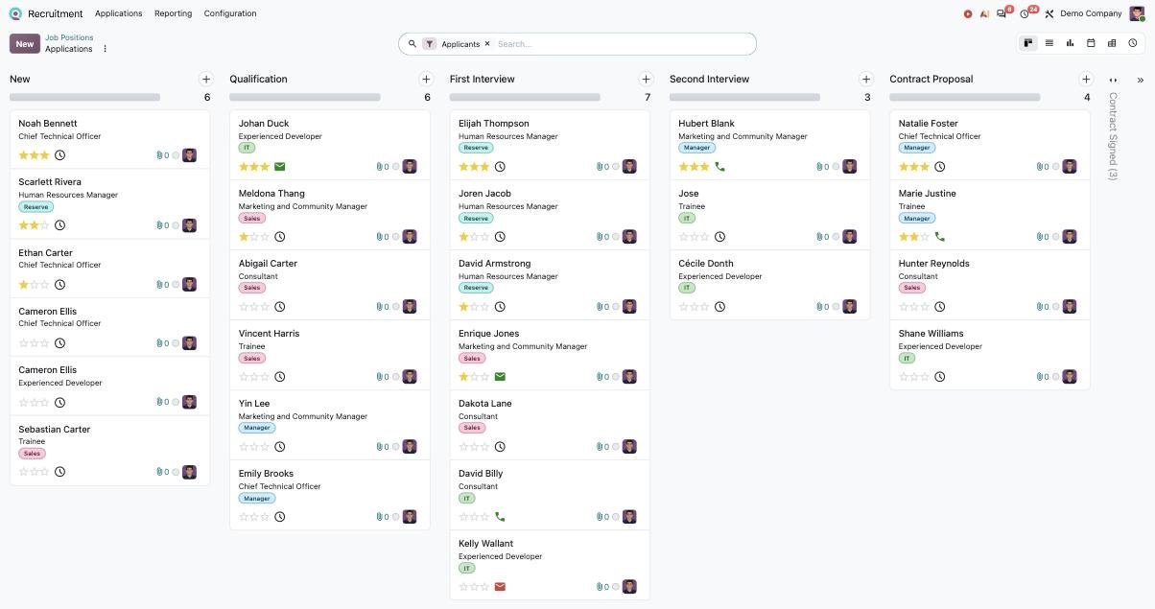
Task: Click the Sales tag on Abigail Carter
Action: pos(251,288)
